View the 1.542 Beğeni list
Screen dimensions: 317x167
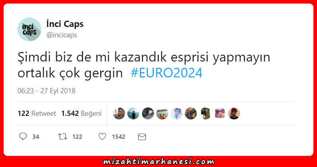81,113
